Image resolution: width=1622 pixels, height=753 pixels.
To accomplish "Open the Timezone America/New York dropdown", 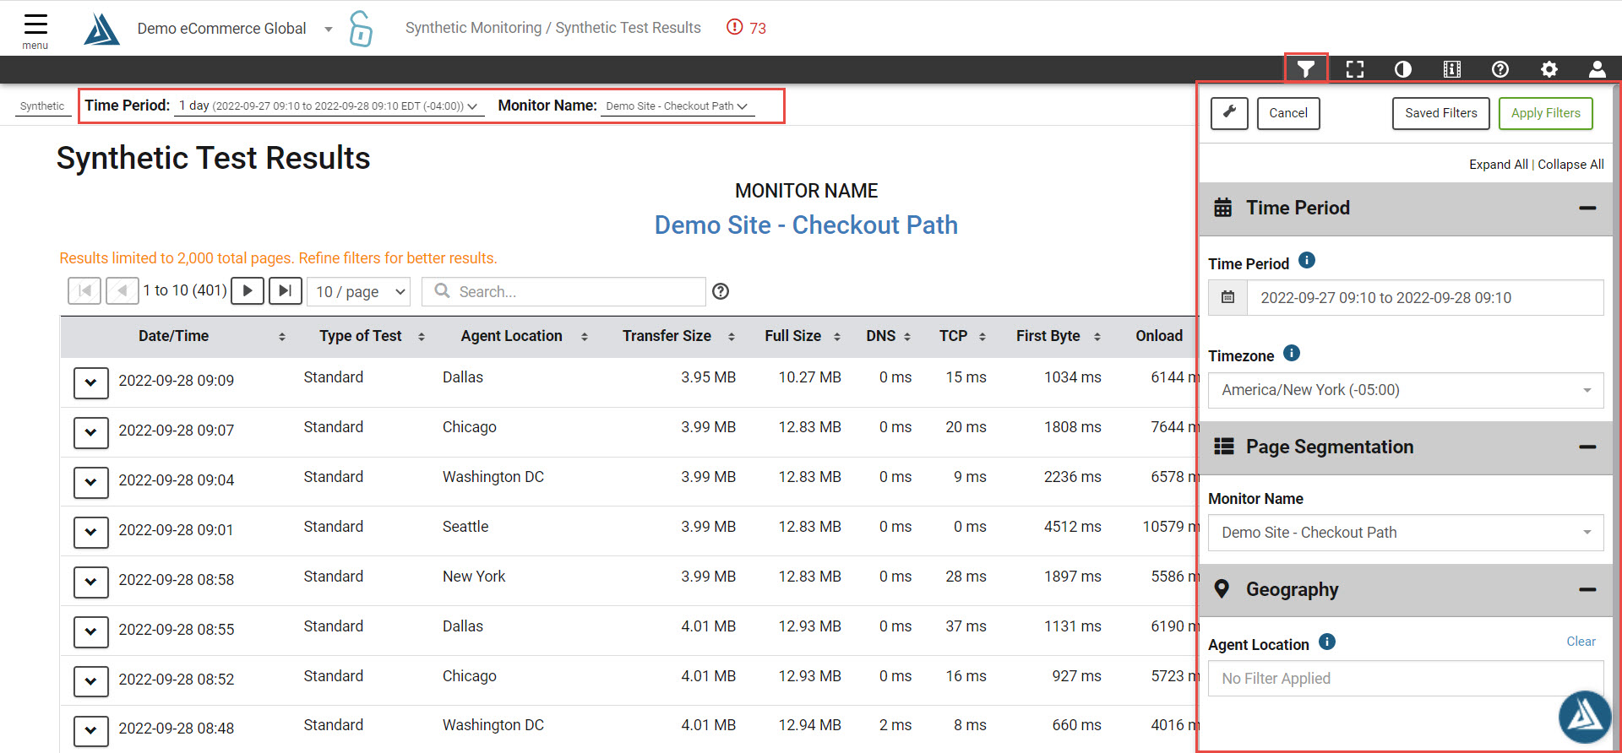I will [x=1406, y=390].
